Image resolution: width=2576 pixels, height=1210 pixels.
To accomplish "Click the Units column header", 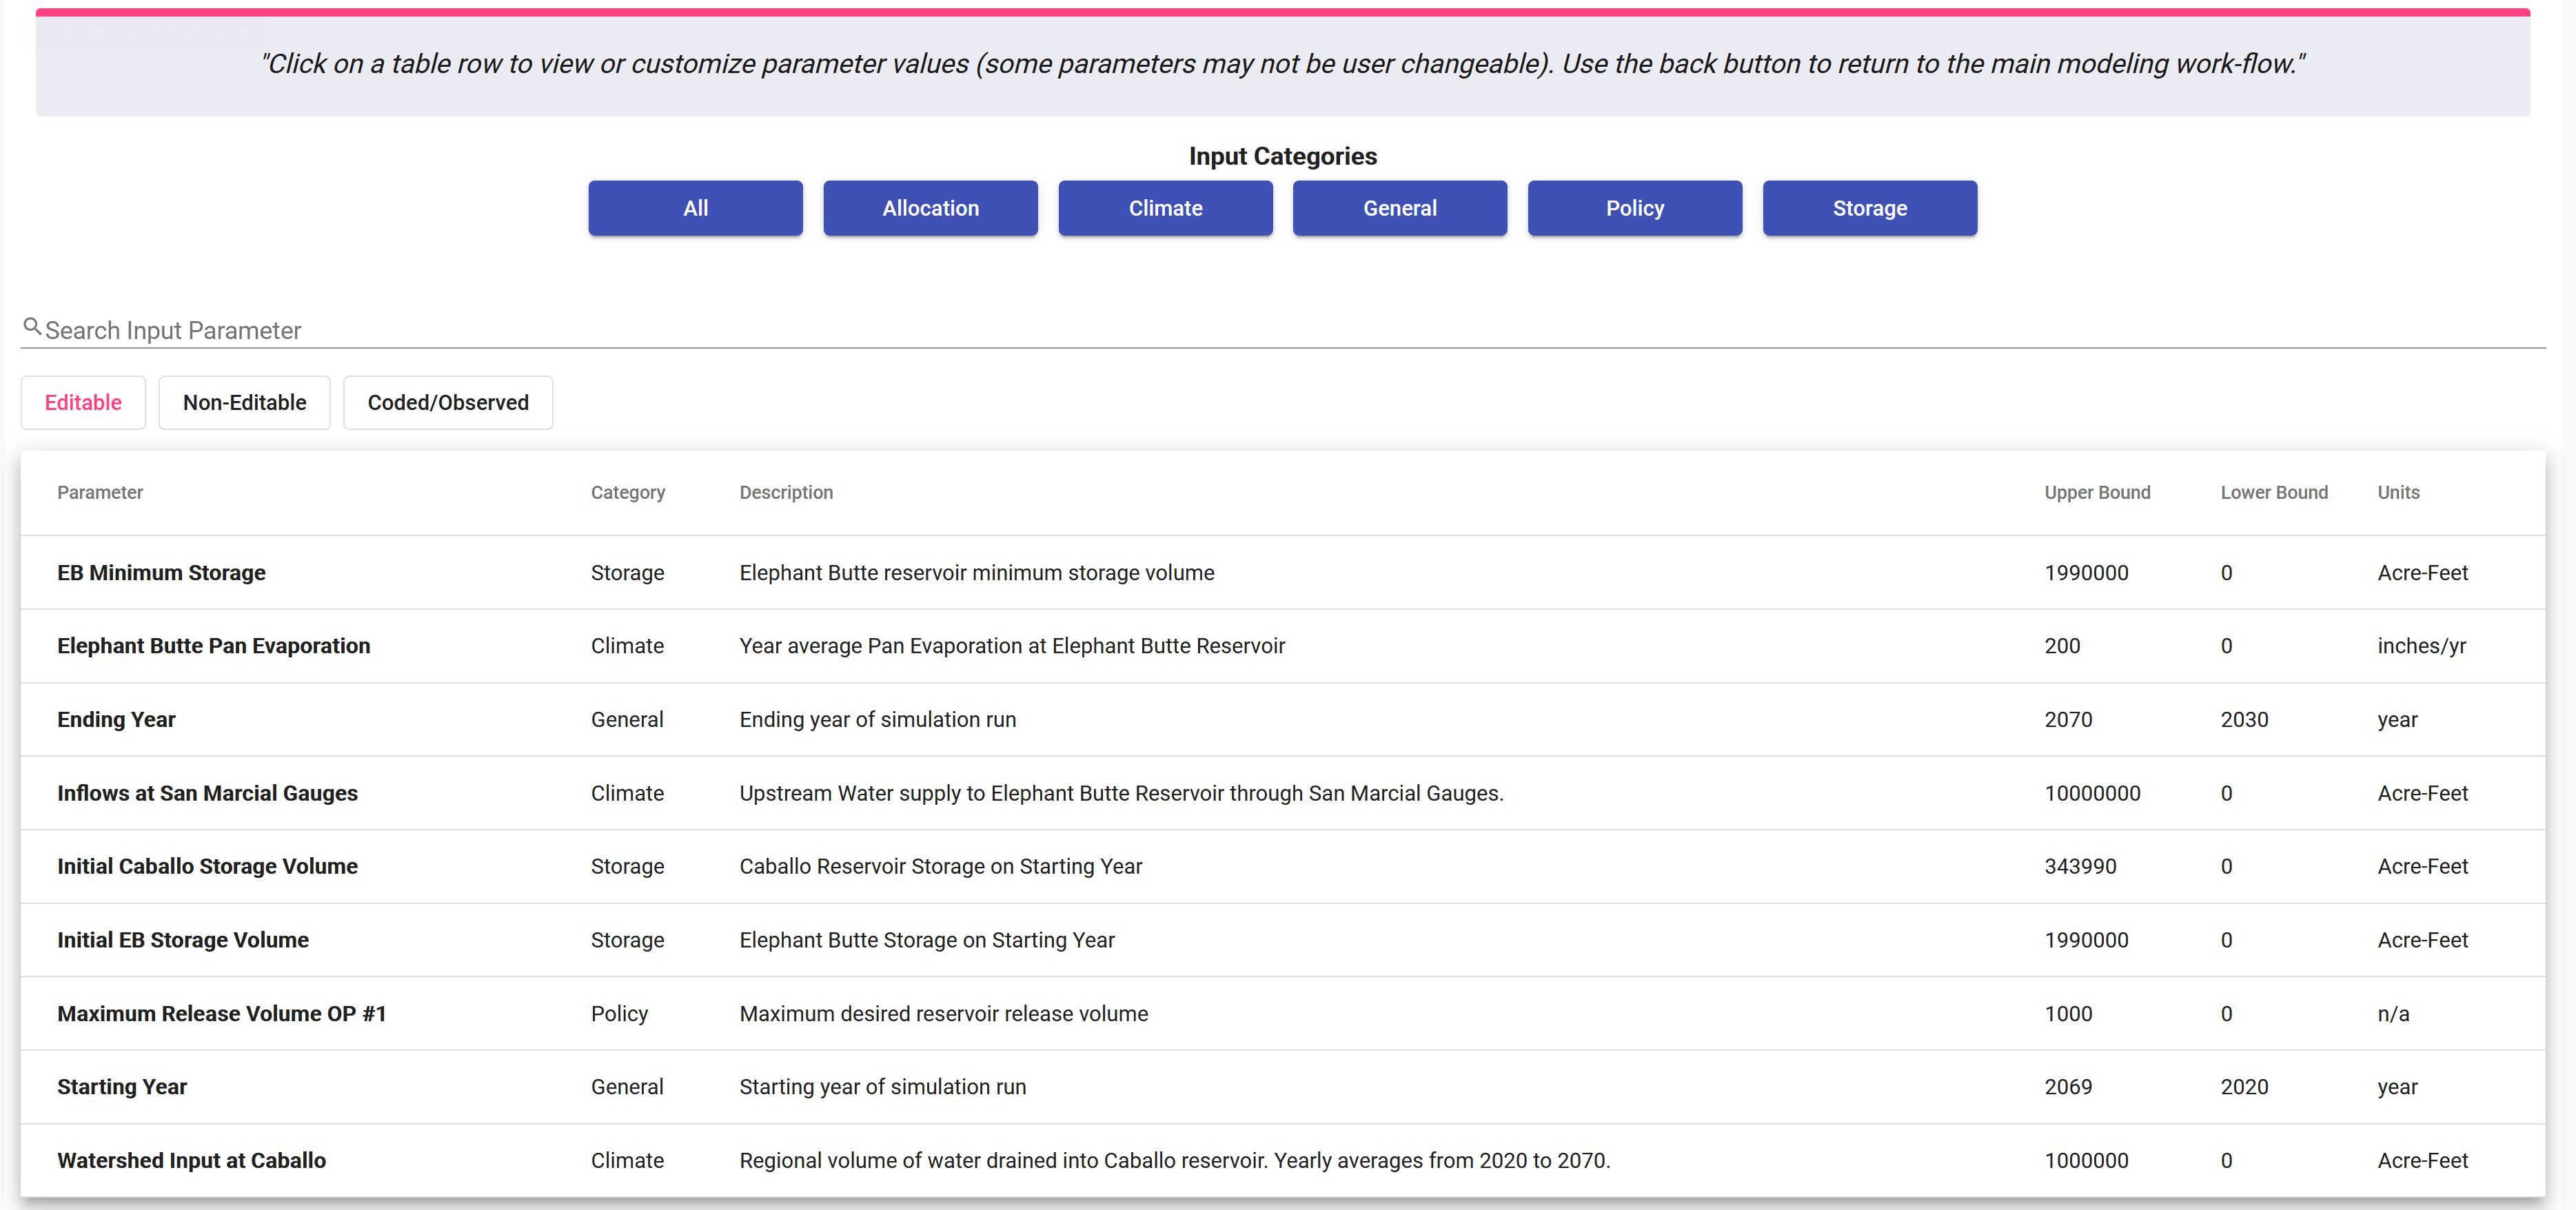I will tap(2398, 492).
